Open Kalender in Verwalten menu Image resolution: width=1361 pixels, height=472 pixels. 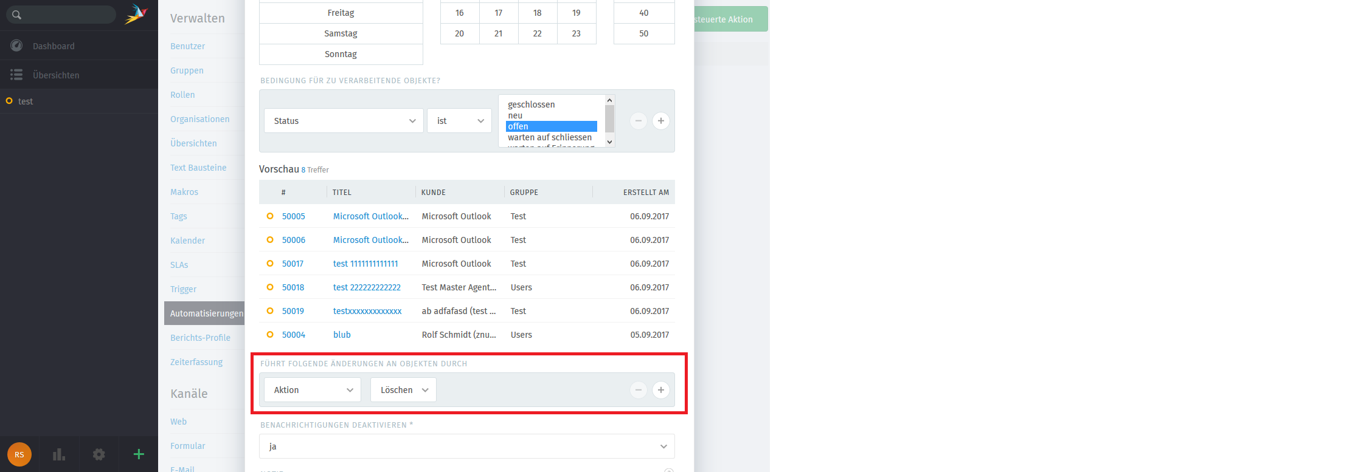click(x=187, y=241)
